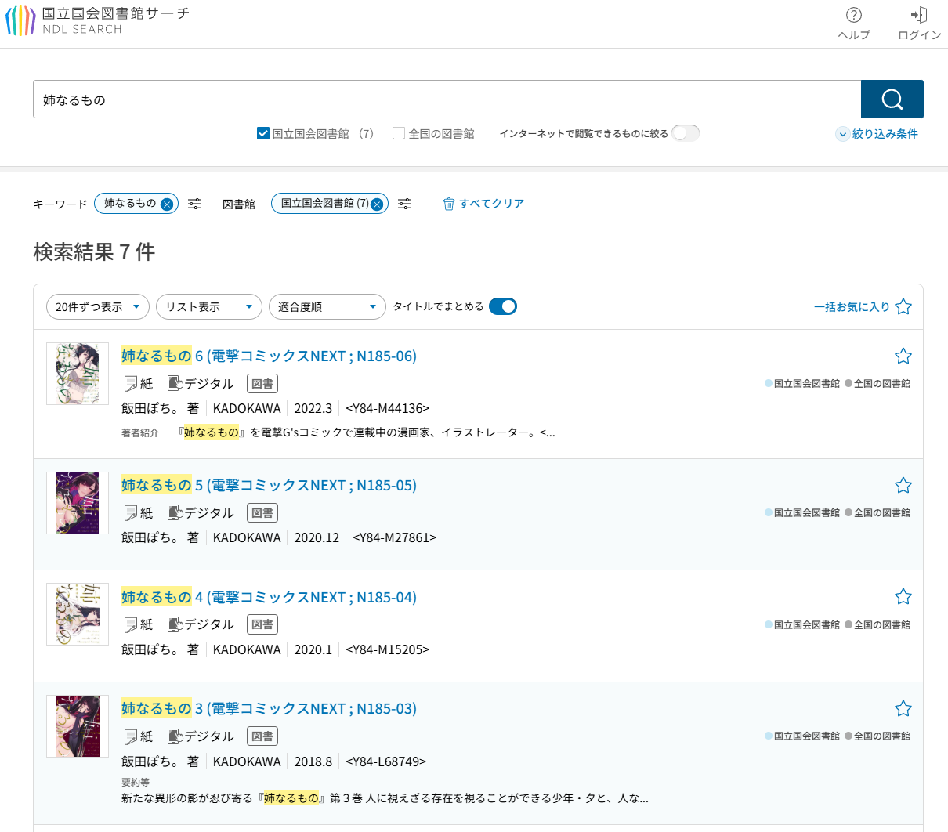Screen dimensions: 948x832
Task: Click the trash icon for すべてクリア
Action: pos(449,204)
